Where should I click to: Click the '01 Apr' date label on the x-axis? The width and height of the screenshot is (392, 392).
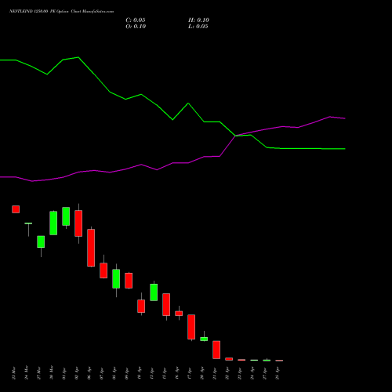[64, 374]
